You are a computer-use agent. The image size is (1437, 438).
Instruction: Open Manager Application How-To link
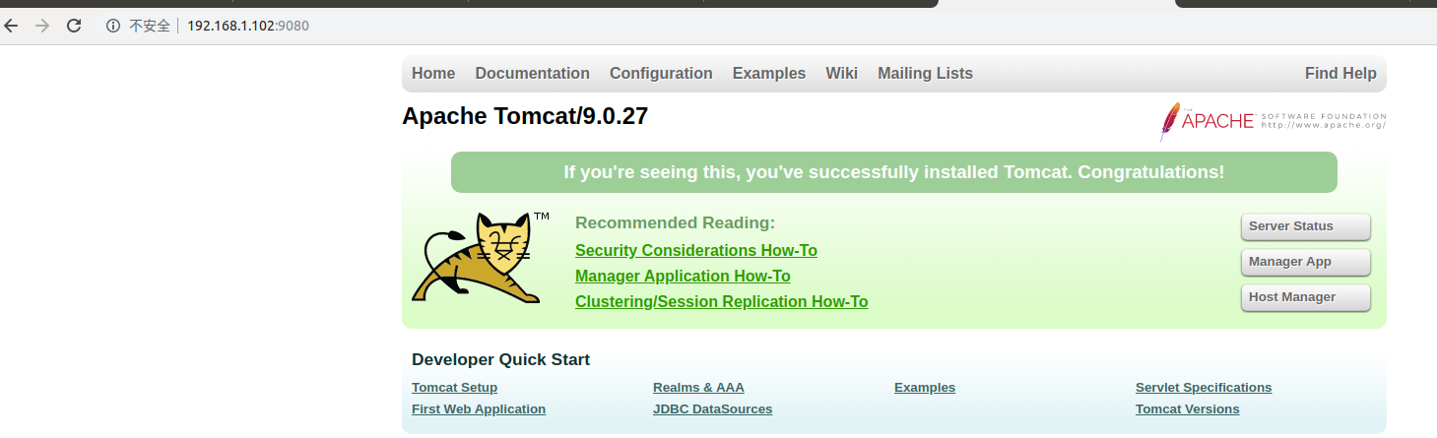(x=683, y=277)
